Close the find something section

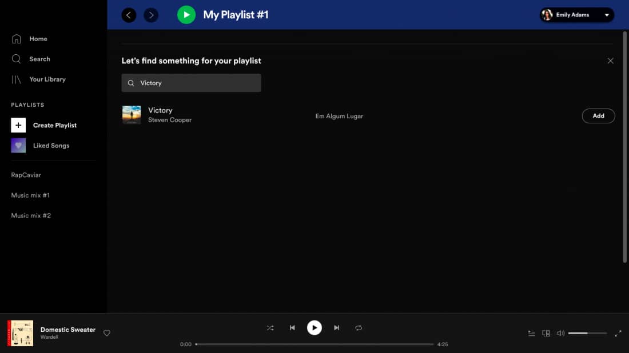pos(610,61)
